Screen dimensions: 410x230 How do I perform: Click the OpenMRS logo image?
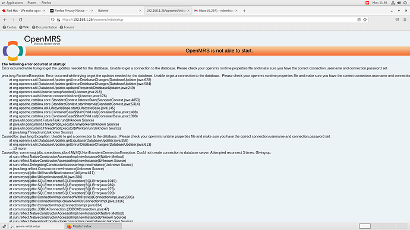pos(31,48)
